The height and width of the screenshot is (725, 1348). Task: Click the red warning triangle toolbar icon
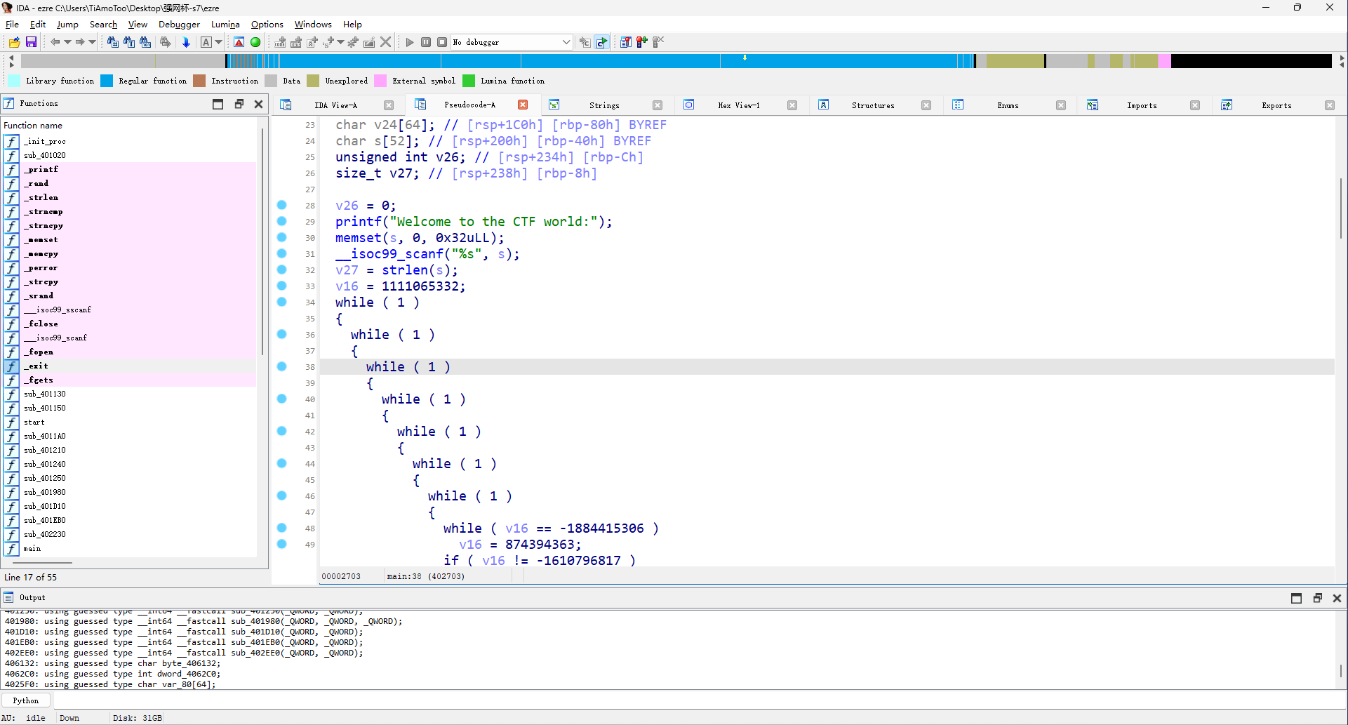click(239, 42)
